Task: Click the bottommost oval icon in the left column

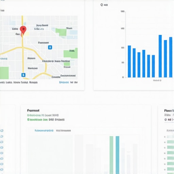Action: (2, 170)
